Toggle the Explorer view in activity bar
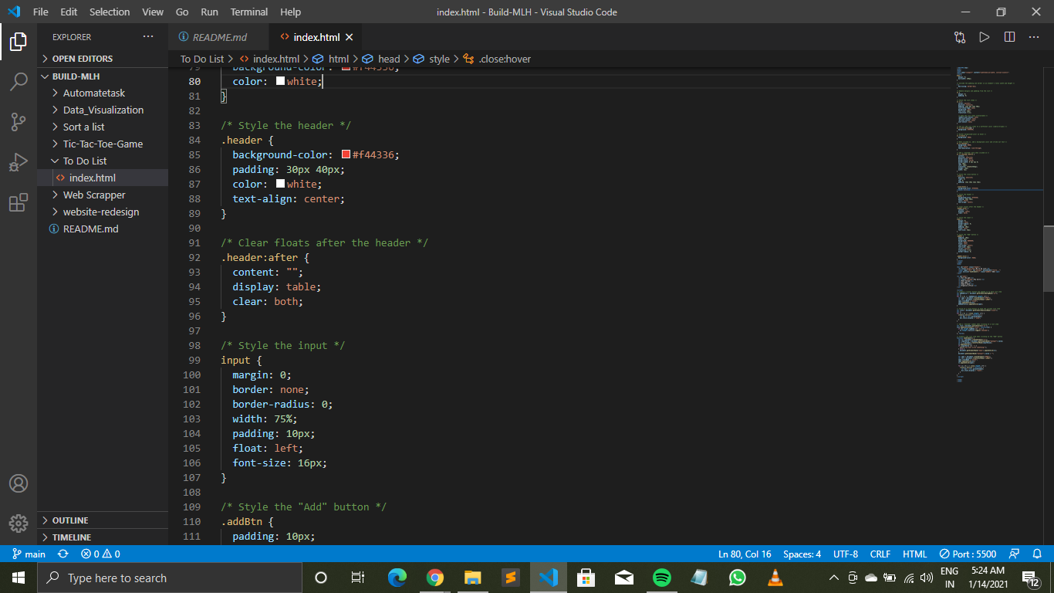1054x593 pixels. click(x=19, y=41)
